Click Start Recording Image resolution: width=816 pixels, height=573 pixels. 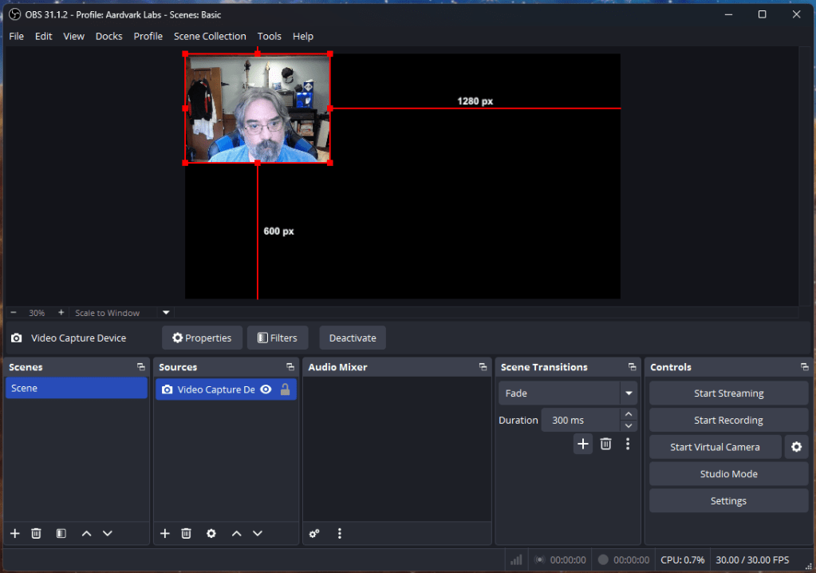tap(728, 421)
